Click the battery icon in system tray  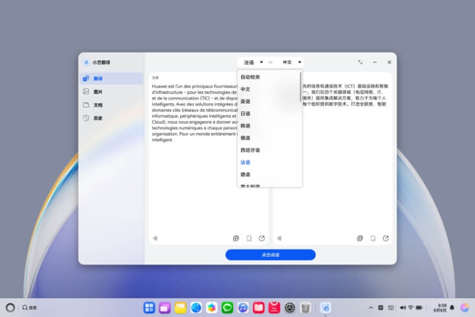[x=419, y=308]
